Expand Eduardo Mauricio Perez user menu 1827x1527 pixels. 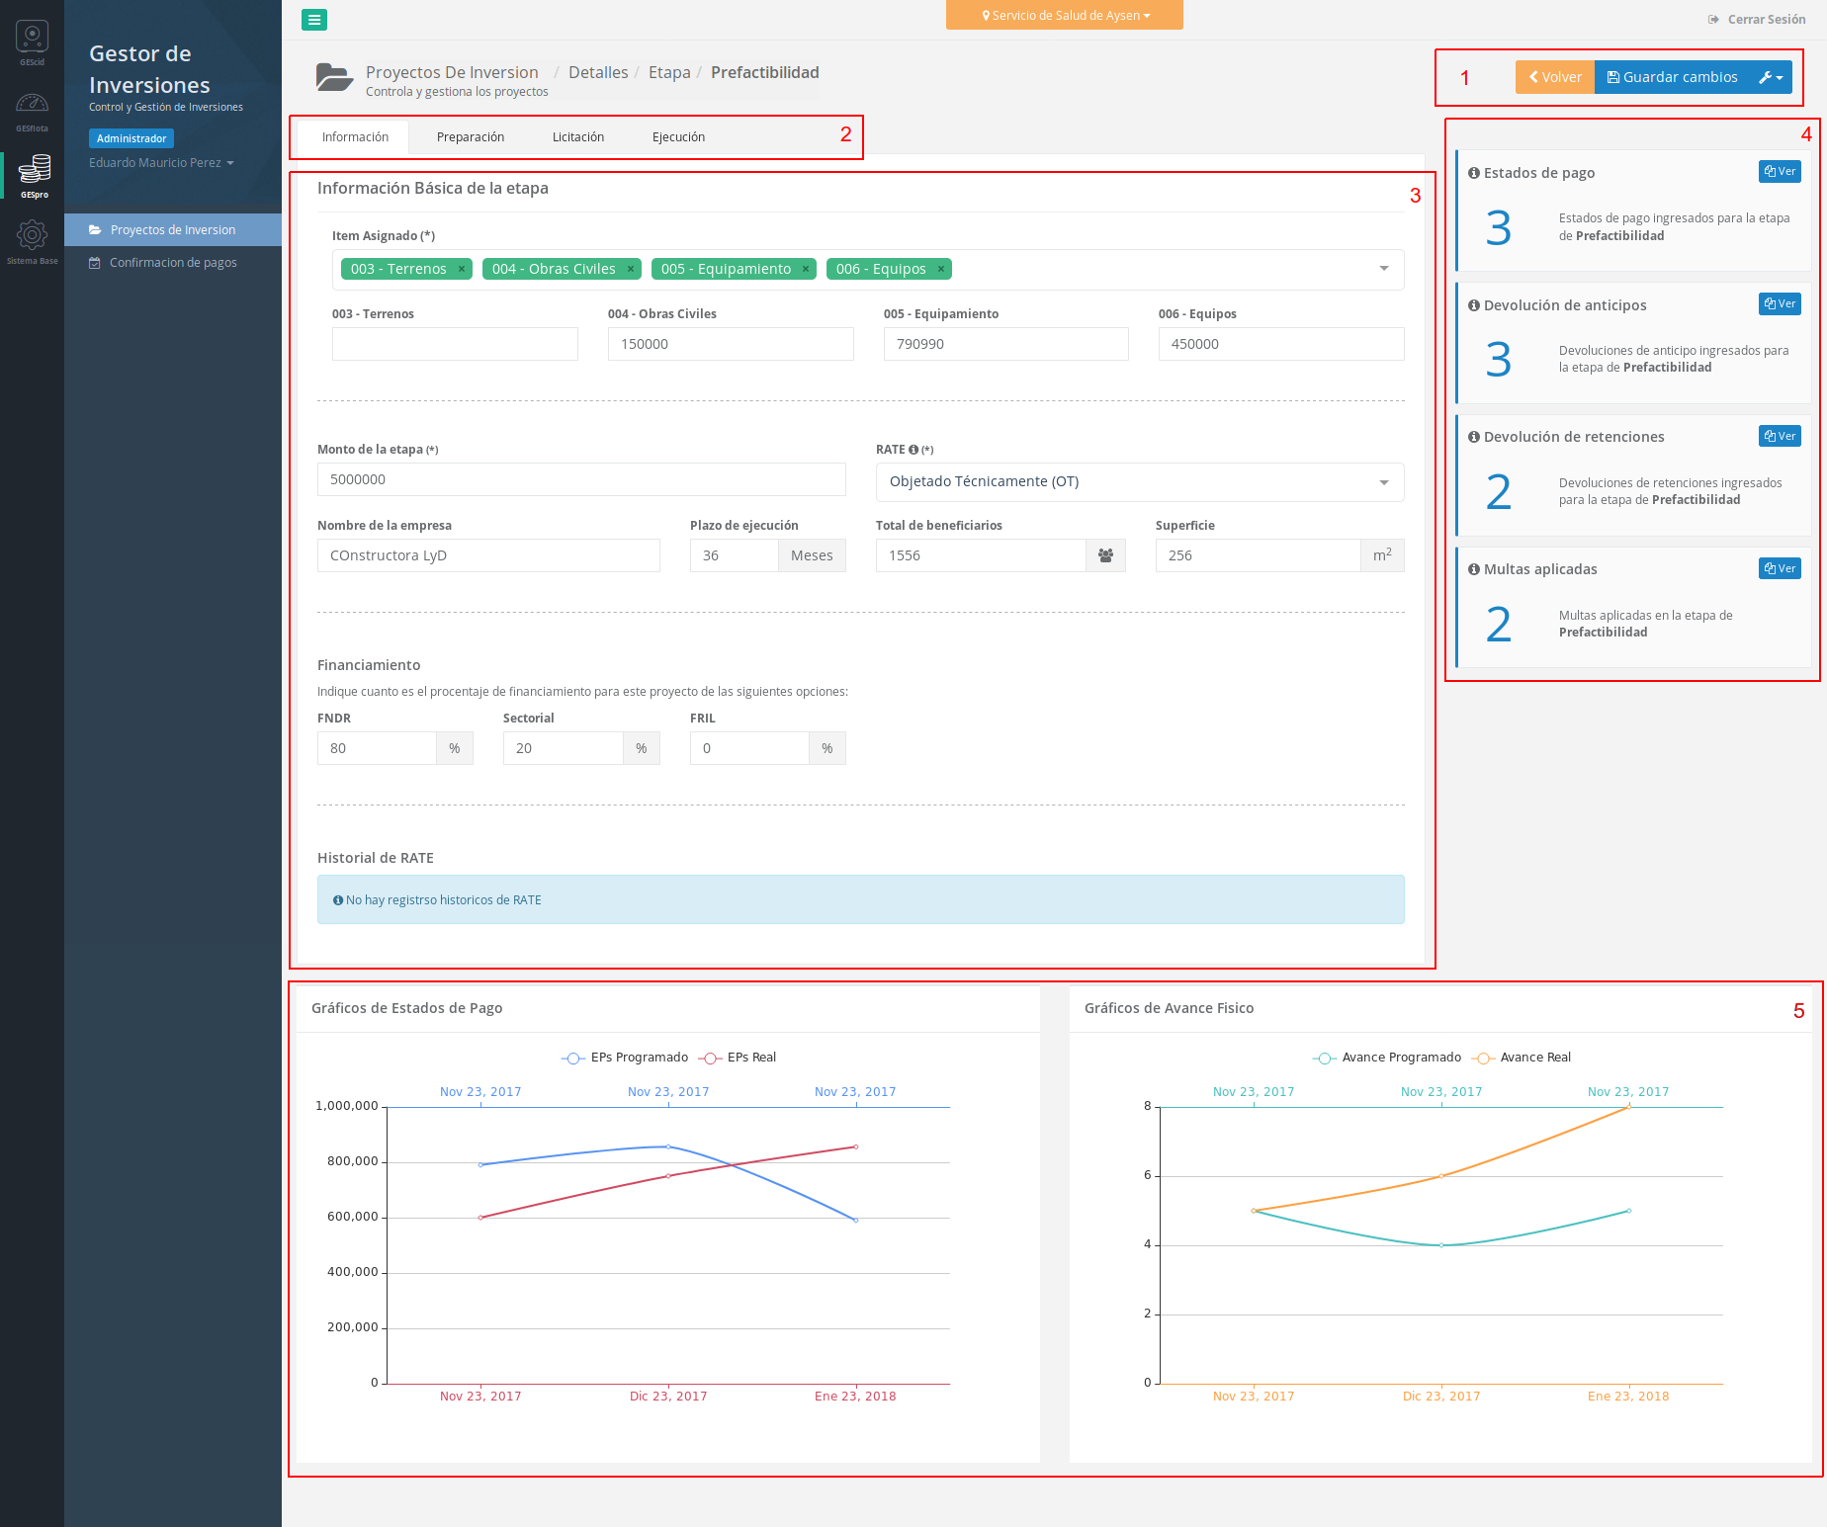(x=161, y=163)
